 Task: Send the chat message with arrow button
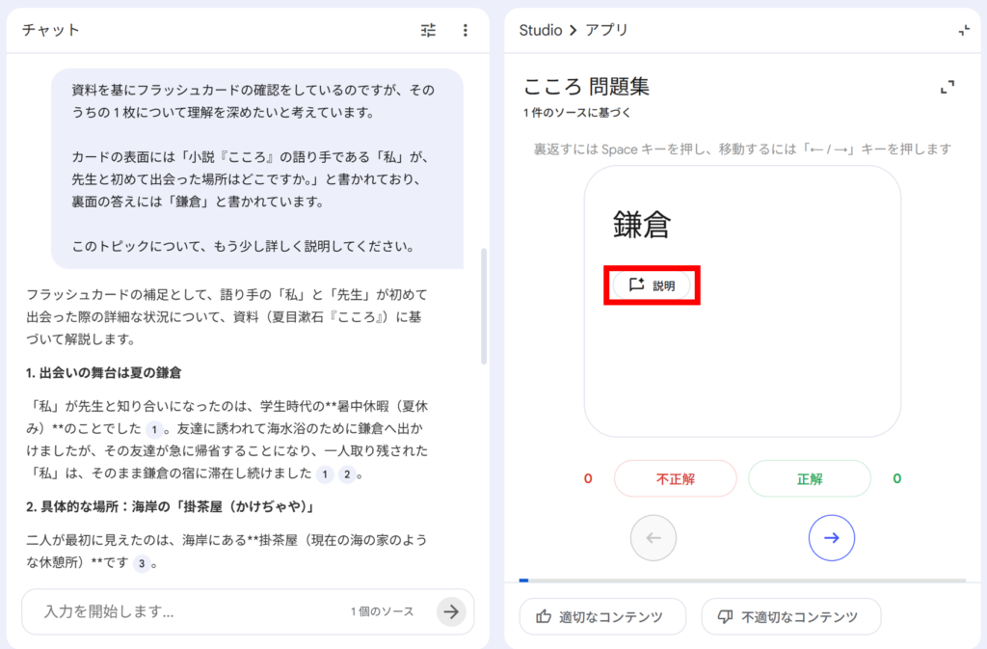[450, 611]
